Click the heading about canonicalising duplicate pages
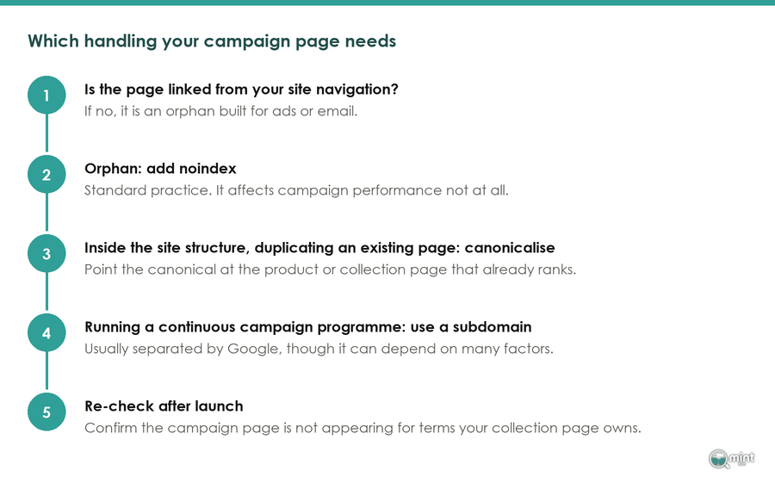 319,248
